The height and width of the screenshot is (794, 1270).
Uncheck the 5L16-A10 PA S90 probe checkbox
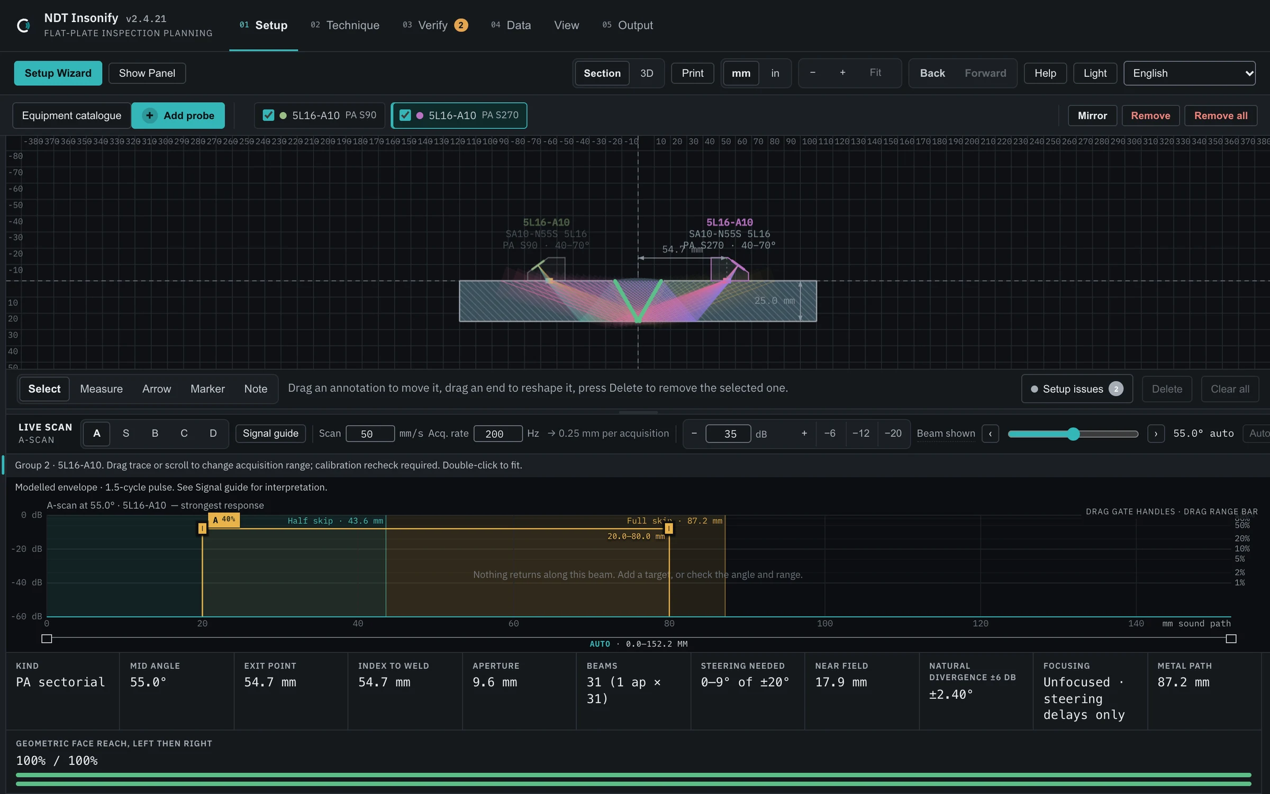click(x=268, y=115)
